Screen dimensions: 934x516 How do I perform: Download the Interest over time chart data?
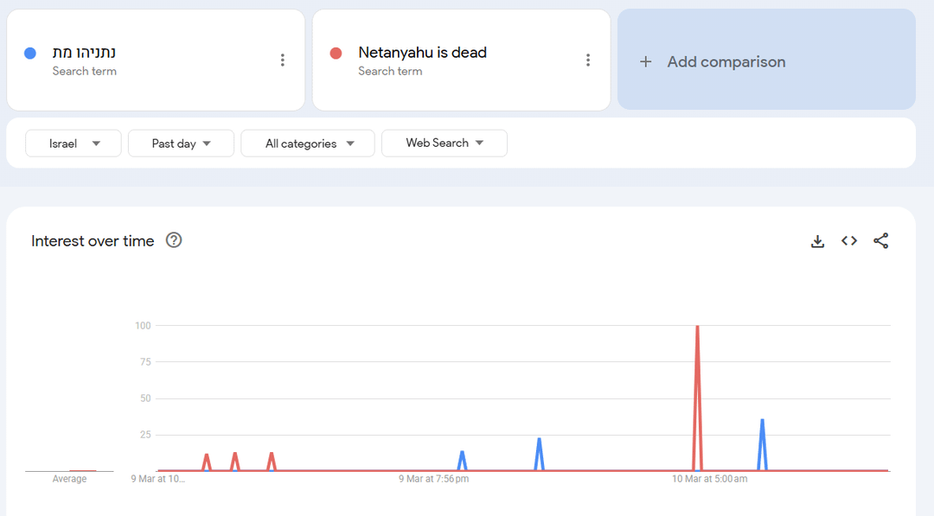point(817,241)
